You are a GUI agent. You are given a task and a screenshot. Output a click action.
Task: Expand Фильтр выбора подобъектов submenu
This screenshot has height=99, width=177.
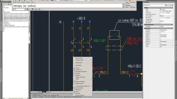point(83,86)
